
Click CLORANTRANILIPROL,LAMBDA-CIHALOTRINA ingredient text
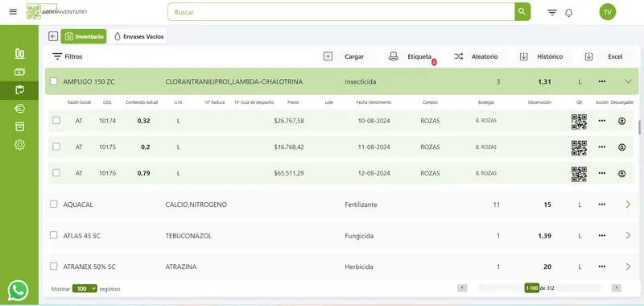click(233, 82)
